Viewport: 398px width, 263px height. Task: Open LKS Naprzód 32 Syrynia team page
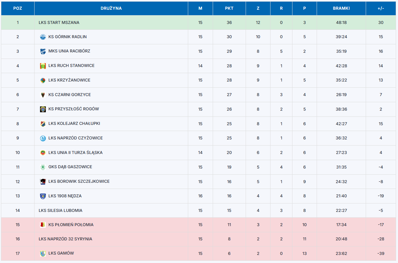click(66, 239)
